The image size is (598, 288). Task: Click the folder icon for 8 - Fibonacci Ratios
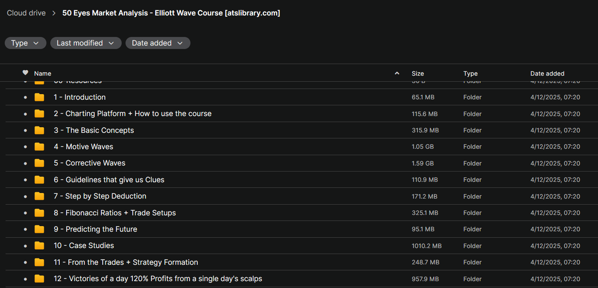click(x=40, y=213)
